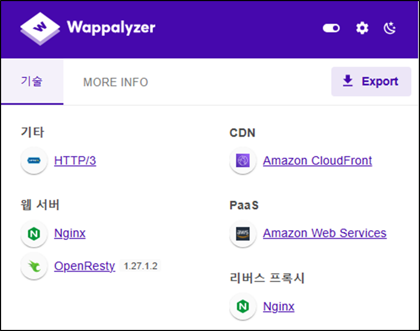This screenshot has height=331, width=420.
Task: Toggle the Wappalyzer enable switch
Action: [331, 28]
